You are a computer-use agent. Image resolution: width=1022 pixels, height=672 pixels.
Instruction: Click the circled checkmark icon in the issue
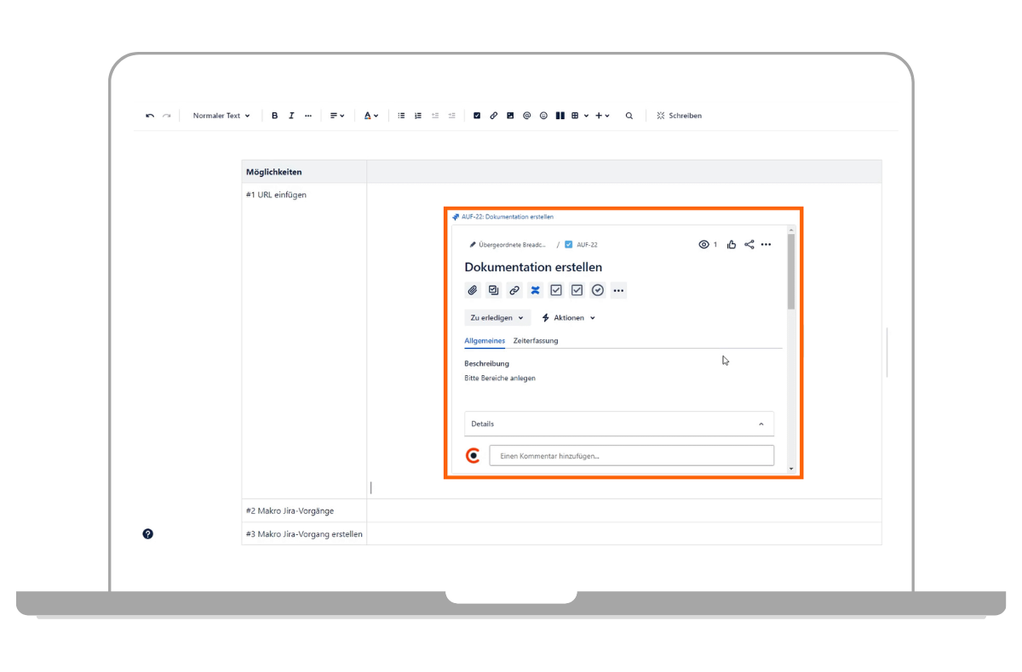click(598, 290)
